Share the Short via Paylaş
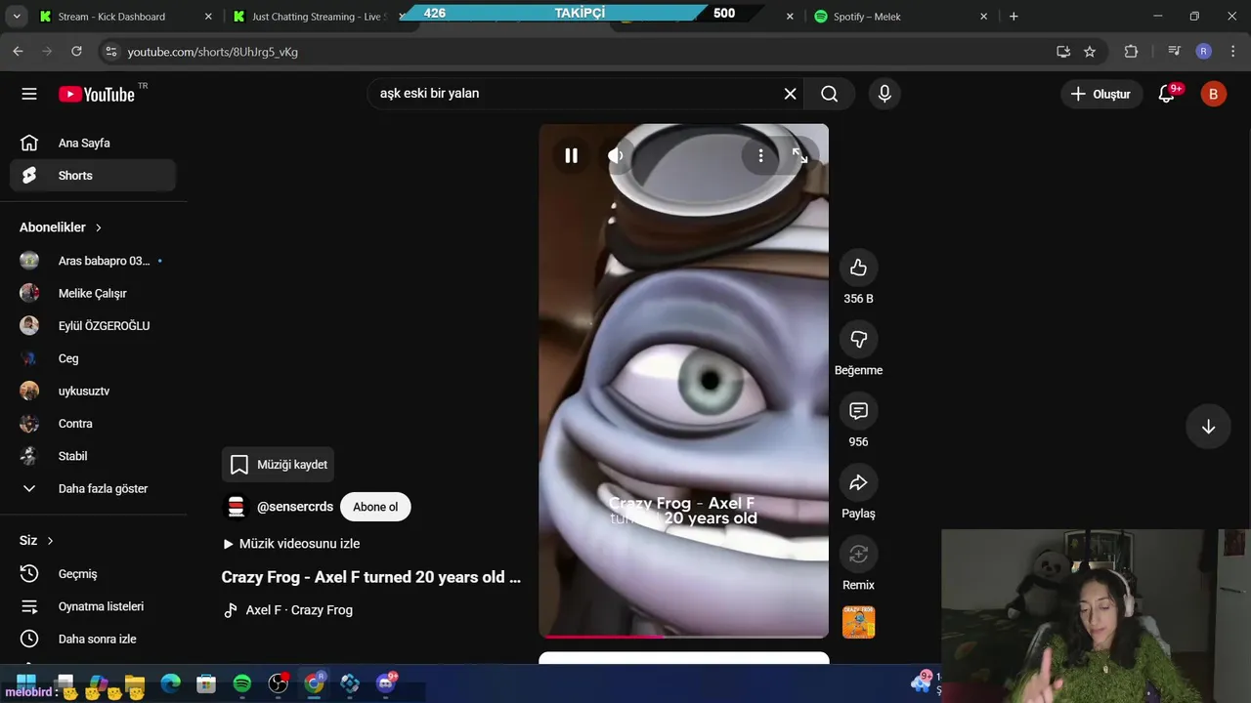This screenshot has height=703, width=1251. pyautogui.click(x=858, y=482)
